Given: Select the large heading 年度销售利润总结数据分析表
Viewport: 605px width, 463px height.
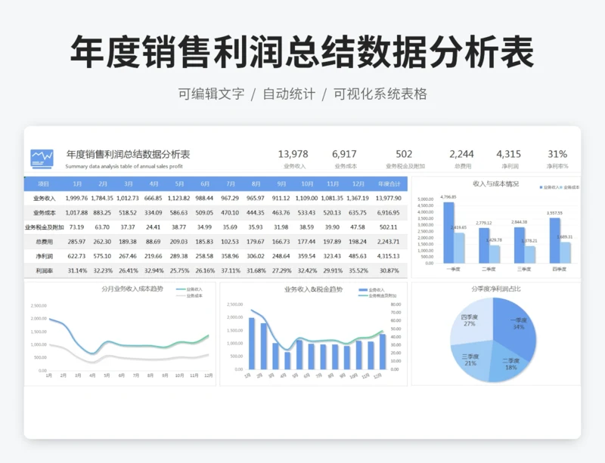Looking at the screenshot, I should point(302,52).
